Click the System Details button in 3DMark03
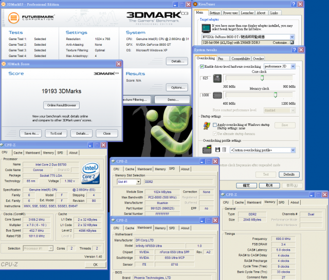The image size is (329, 280). click(177, 61)
